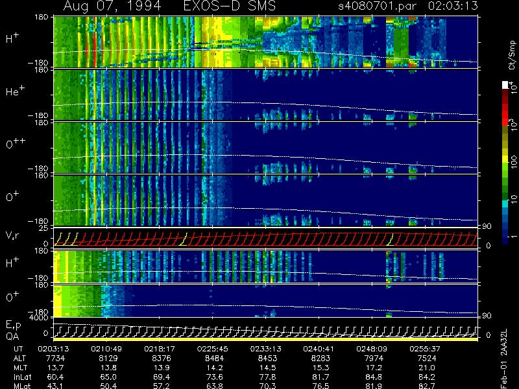Image resolution: width=519 pixels, height=389 pixels.
Task: Click the ALT value '7734'
Action: click(x=56, y=359)
